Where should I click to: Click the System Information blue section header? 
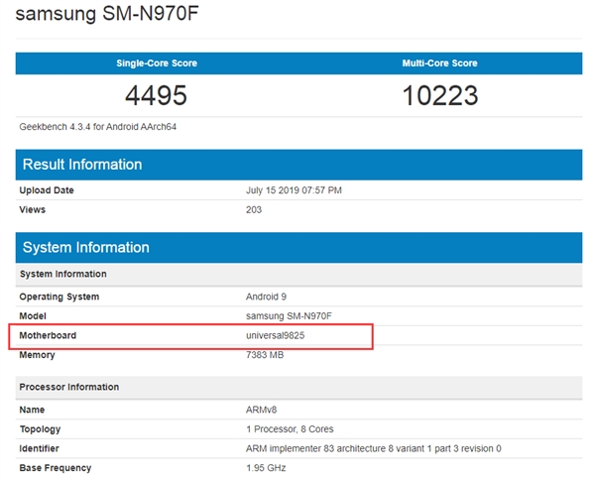click(86, 247)
